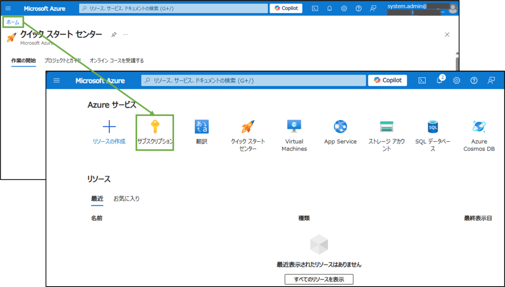This screenshot has width=505, height=287.
Task: Select the オンライン コースを受講する tab
Action: (117, 61)
